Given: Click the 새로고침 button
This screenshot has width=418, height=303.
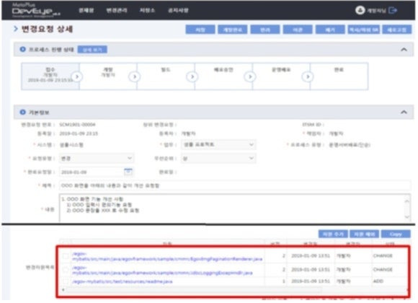Looking at the screenshot, I should click(397, 30).
